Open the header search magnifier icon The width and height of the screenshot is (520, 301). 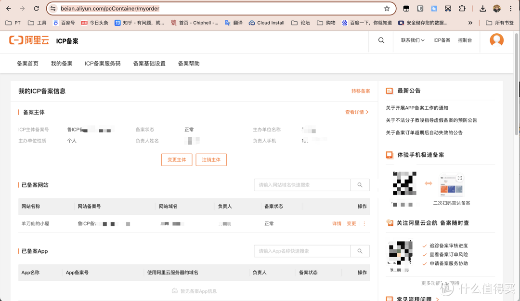coord(381,40)
